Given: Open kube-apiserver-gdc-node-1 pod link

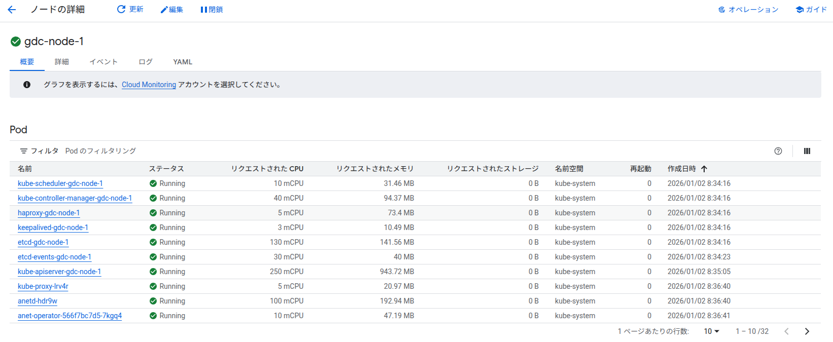Looking at the screenshot, I should [59, 272].
